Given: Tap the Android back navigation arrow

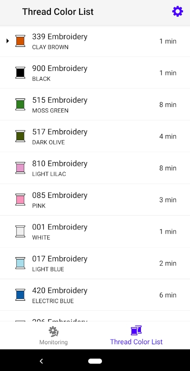Looking at the screenshot, I should pyautogui.click(x=41, y=361).
